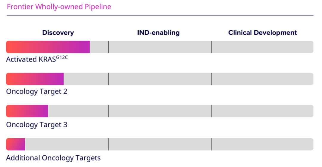The width and height of the screenshot is (322, 167).
Task: Click the gradient fill of the Activated KRAS bar
Action: [x=48, y=47]
